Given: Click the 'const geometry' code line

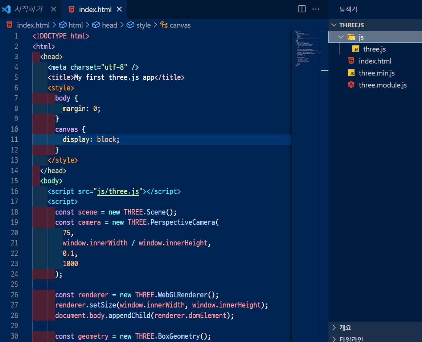Looking at the screenshot, I should click(133, 336).
